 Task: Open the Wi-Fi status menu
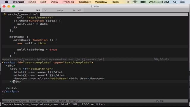pos(135,2)
